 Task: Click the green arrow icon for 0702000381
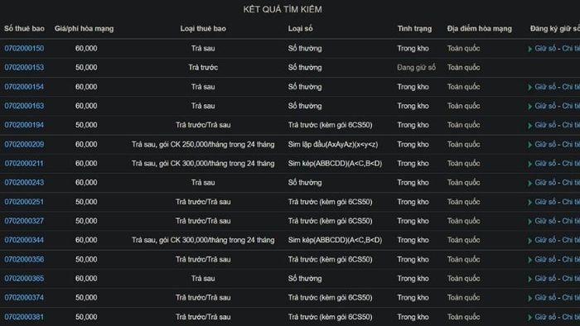click(x=530, y=318)
